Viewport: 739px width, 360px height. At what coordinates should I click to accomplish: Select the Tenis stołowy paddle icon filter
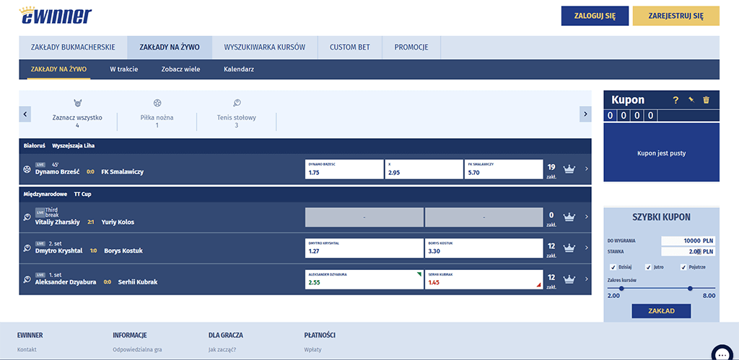pyautogui.click(x=237, y=103)
